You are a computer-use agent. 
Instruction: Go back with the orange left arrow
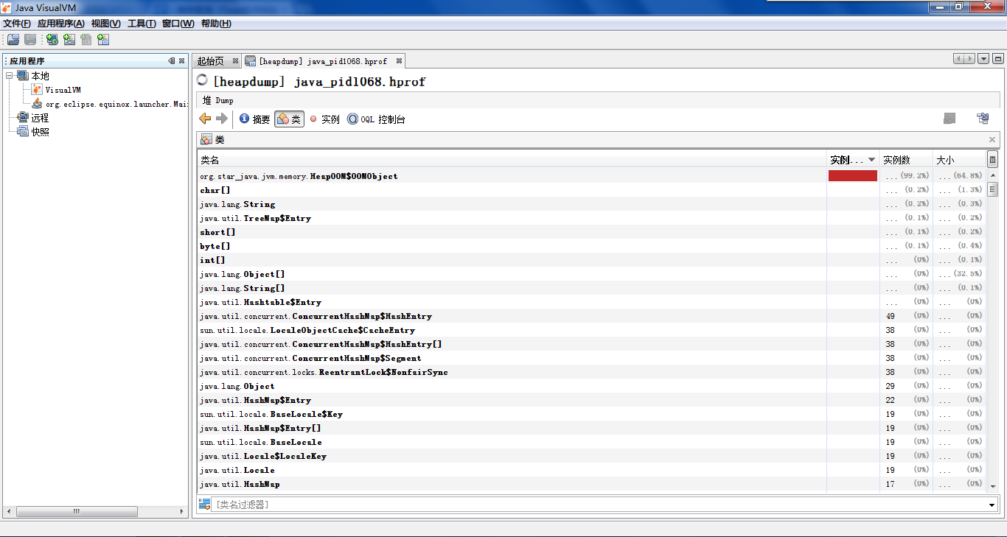205,119
